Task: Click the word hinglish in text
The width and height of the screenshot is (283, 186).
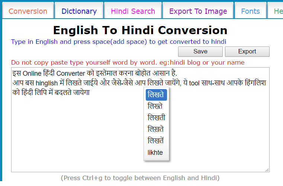Action: coord(46,83)
